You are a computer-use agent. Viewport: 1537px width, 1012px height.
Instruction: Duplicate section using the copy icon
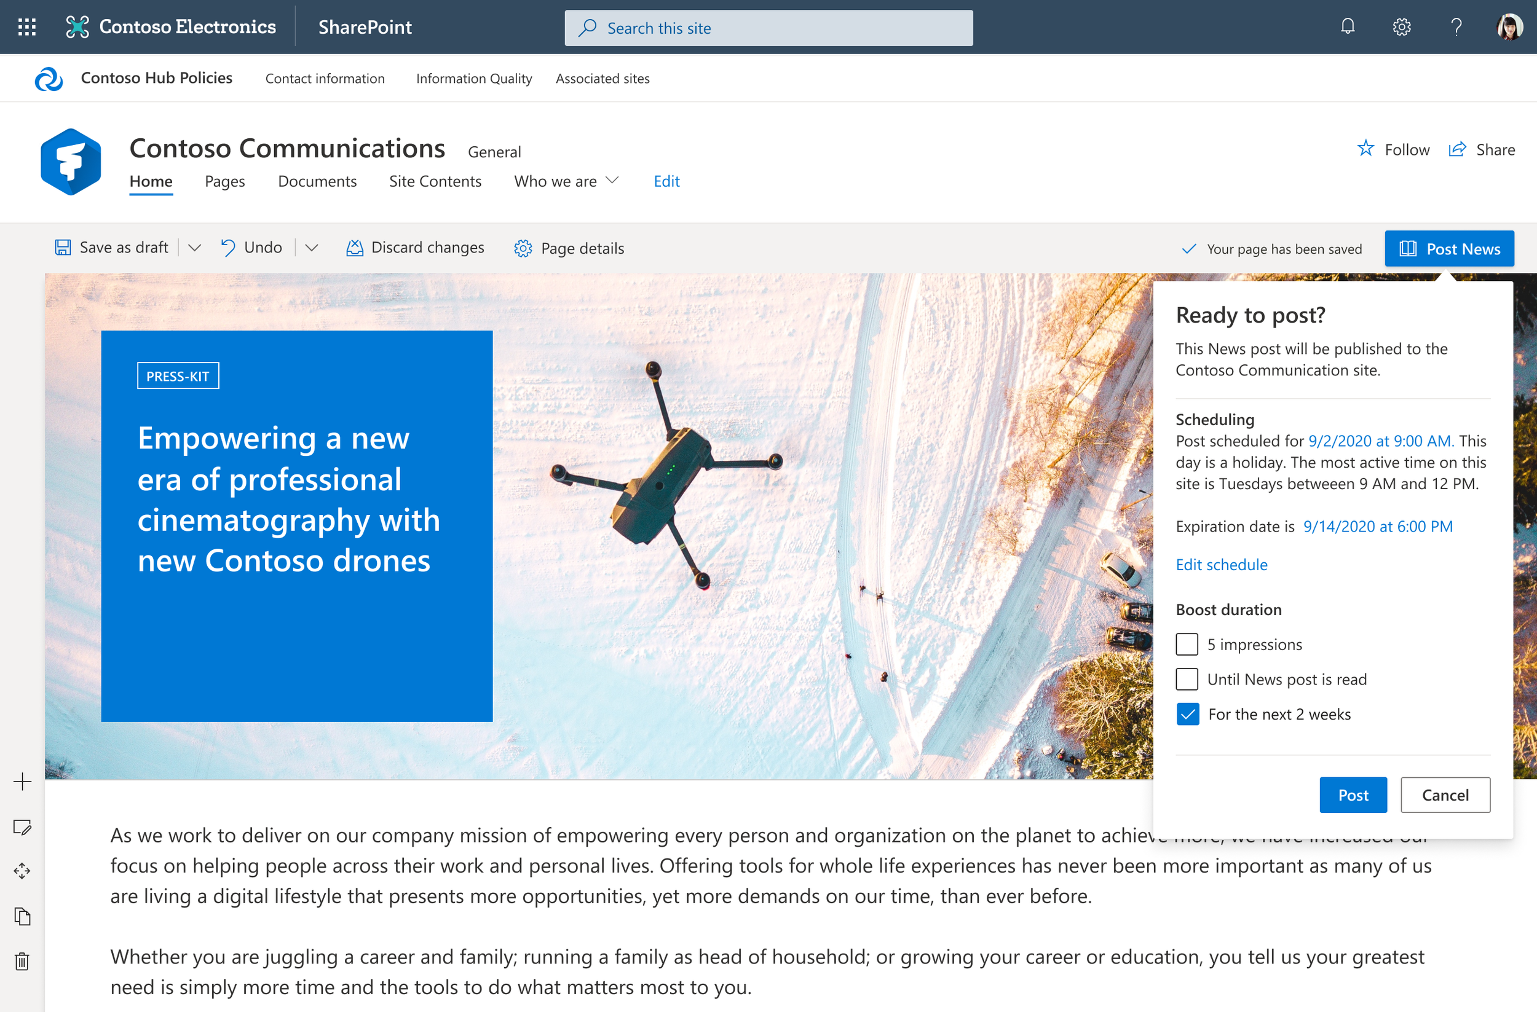pos(22,916)
